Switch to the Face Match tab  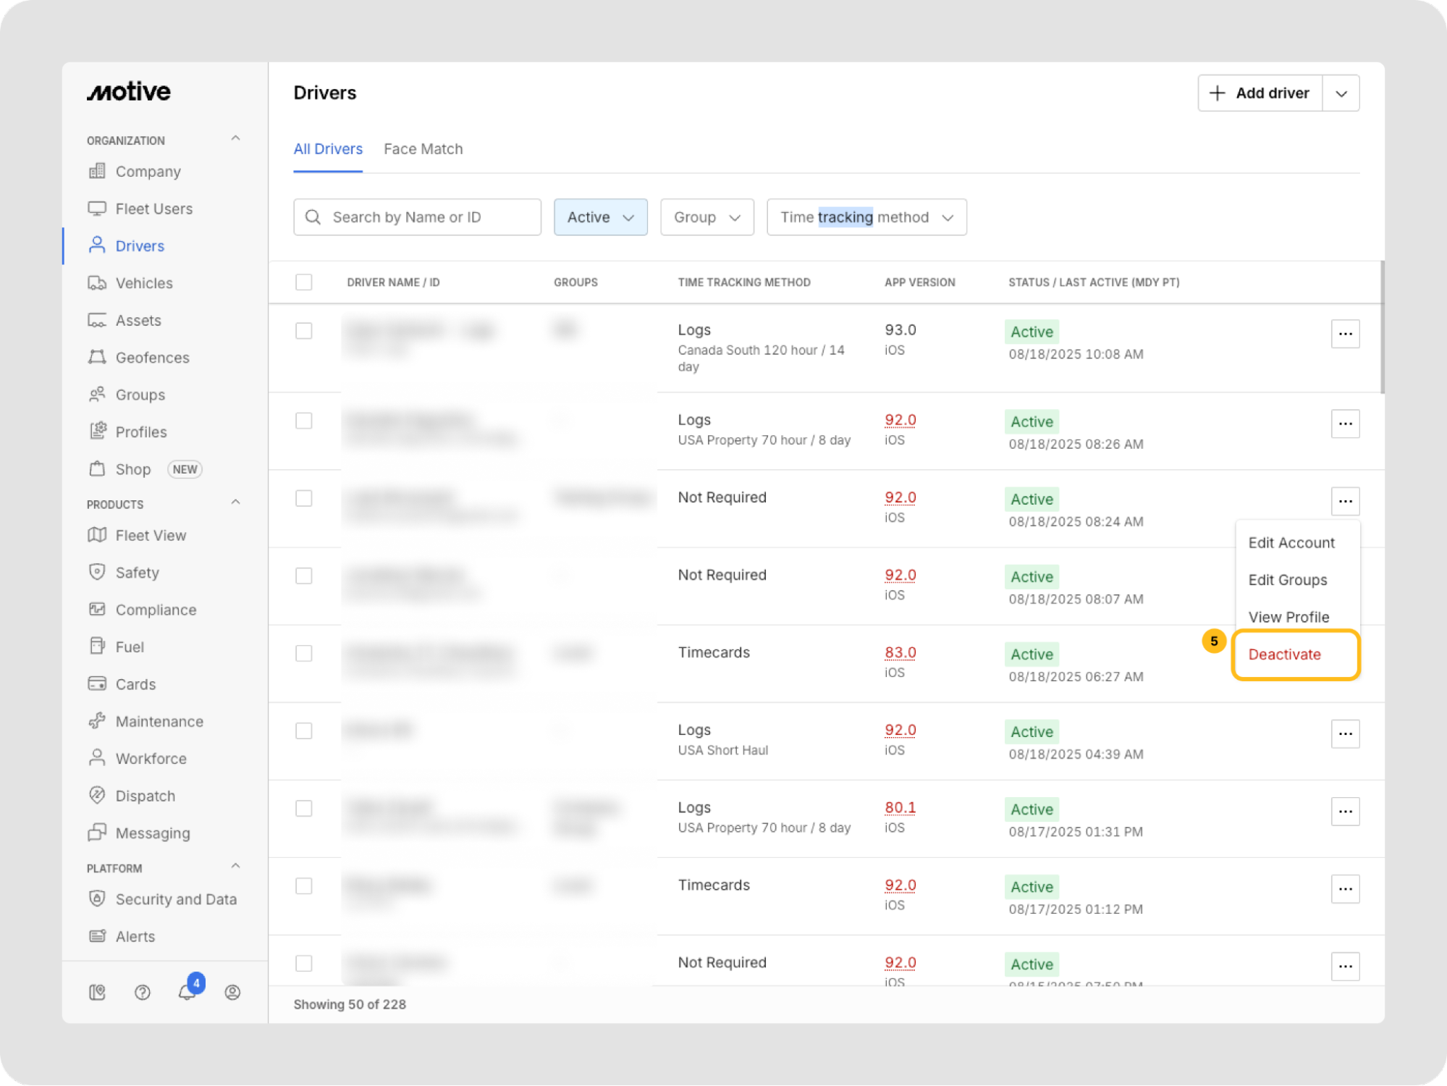tap(423, 149)
